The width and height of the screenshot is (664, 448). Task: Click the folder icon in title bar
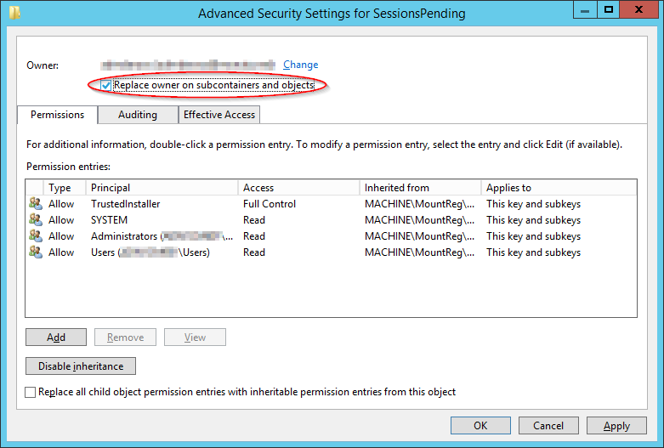pyautogui.click(x=14, y=12)
